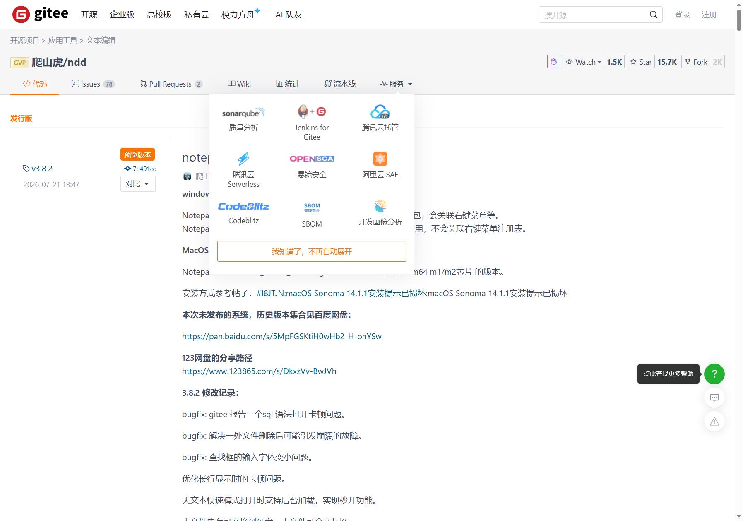Click the search magnifier icon

(654, 14)
